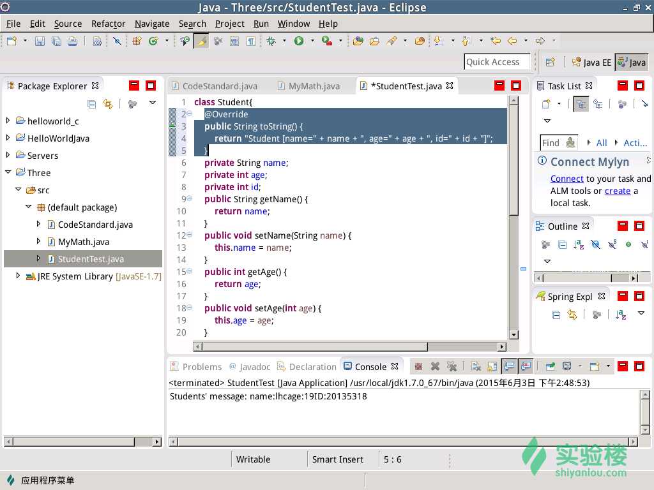Click the New file toolbar icon
The width and height of the screenshot is (654, 490).
click(11, 41)
